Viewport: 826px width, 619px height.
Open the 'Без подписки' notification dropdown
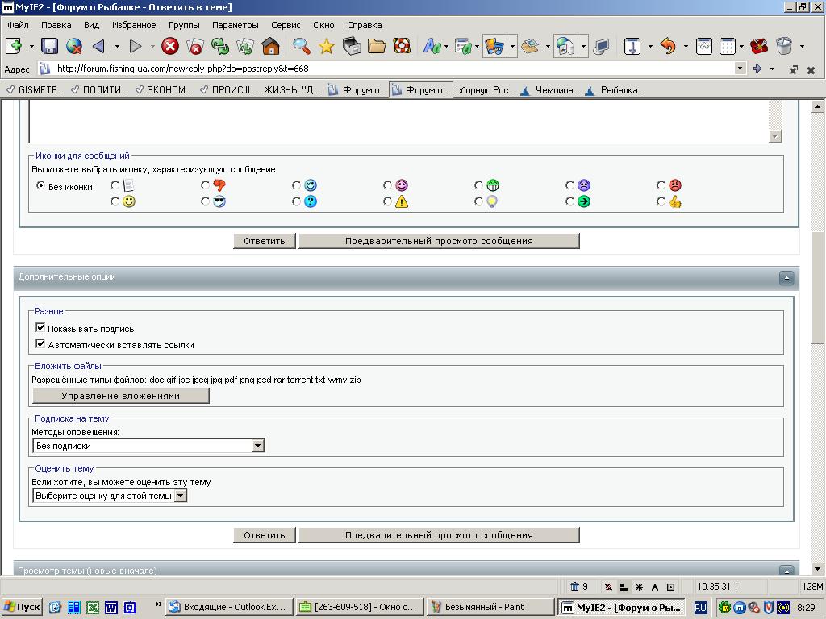257,446
